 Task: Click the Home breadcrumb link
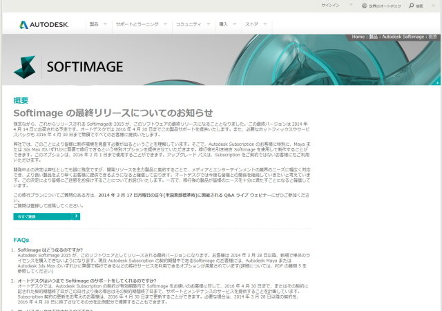[358, 37]
